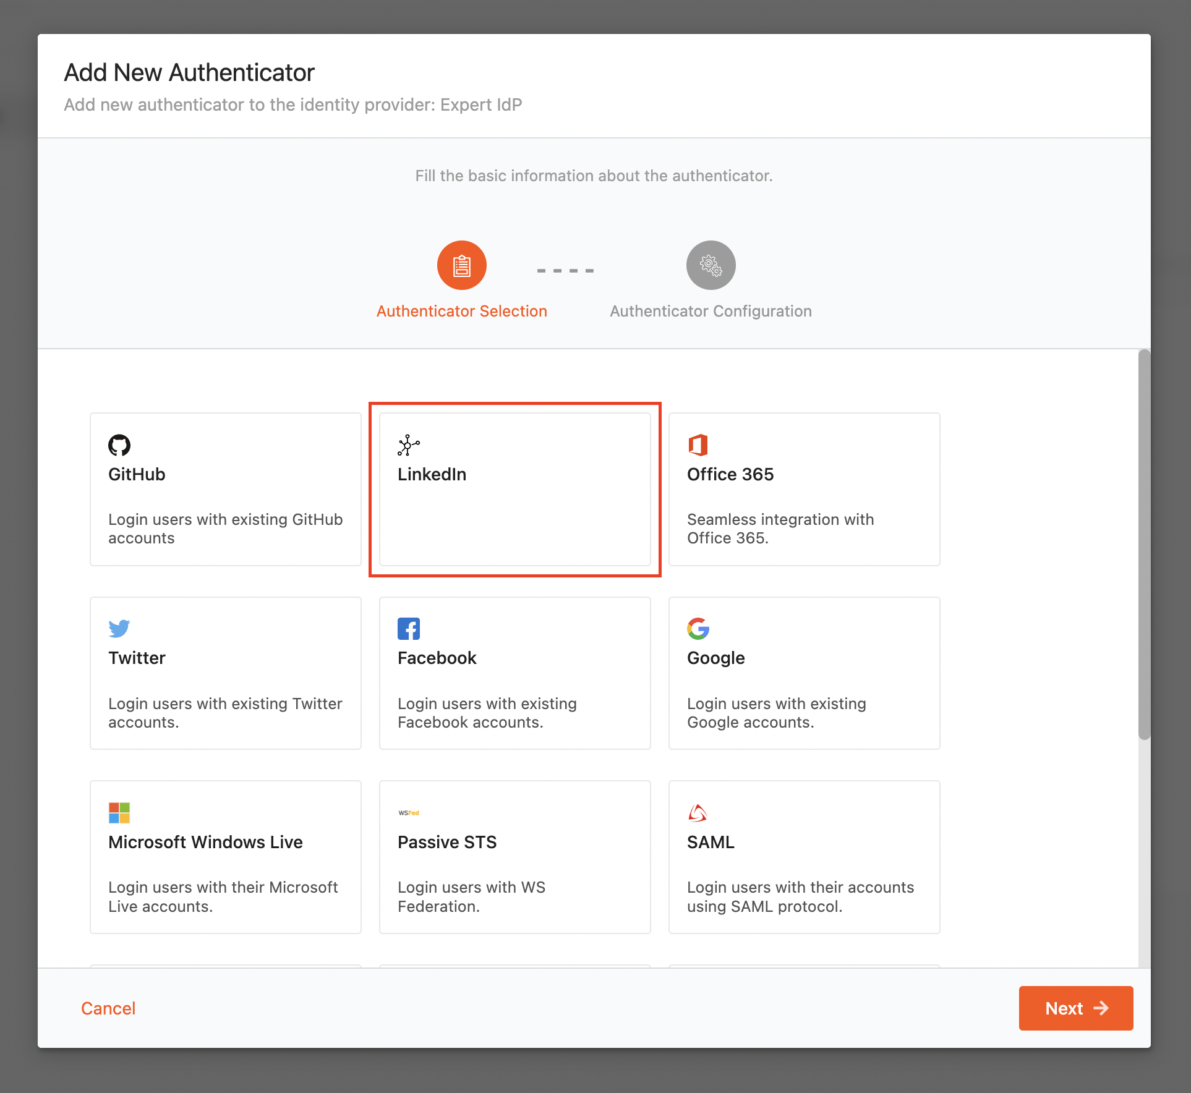Choose the SAML authenticator heading
Viewport: 1191px width, 1093px height.
click(x=711, y=842)
